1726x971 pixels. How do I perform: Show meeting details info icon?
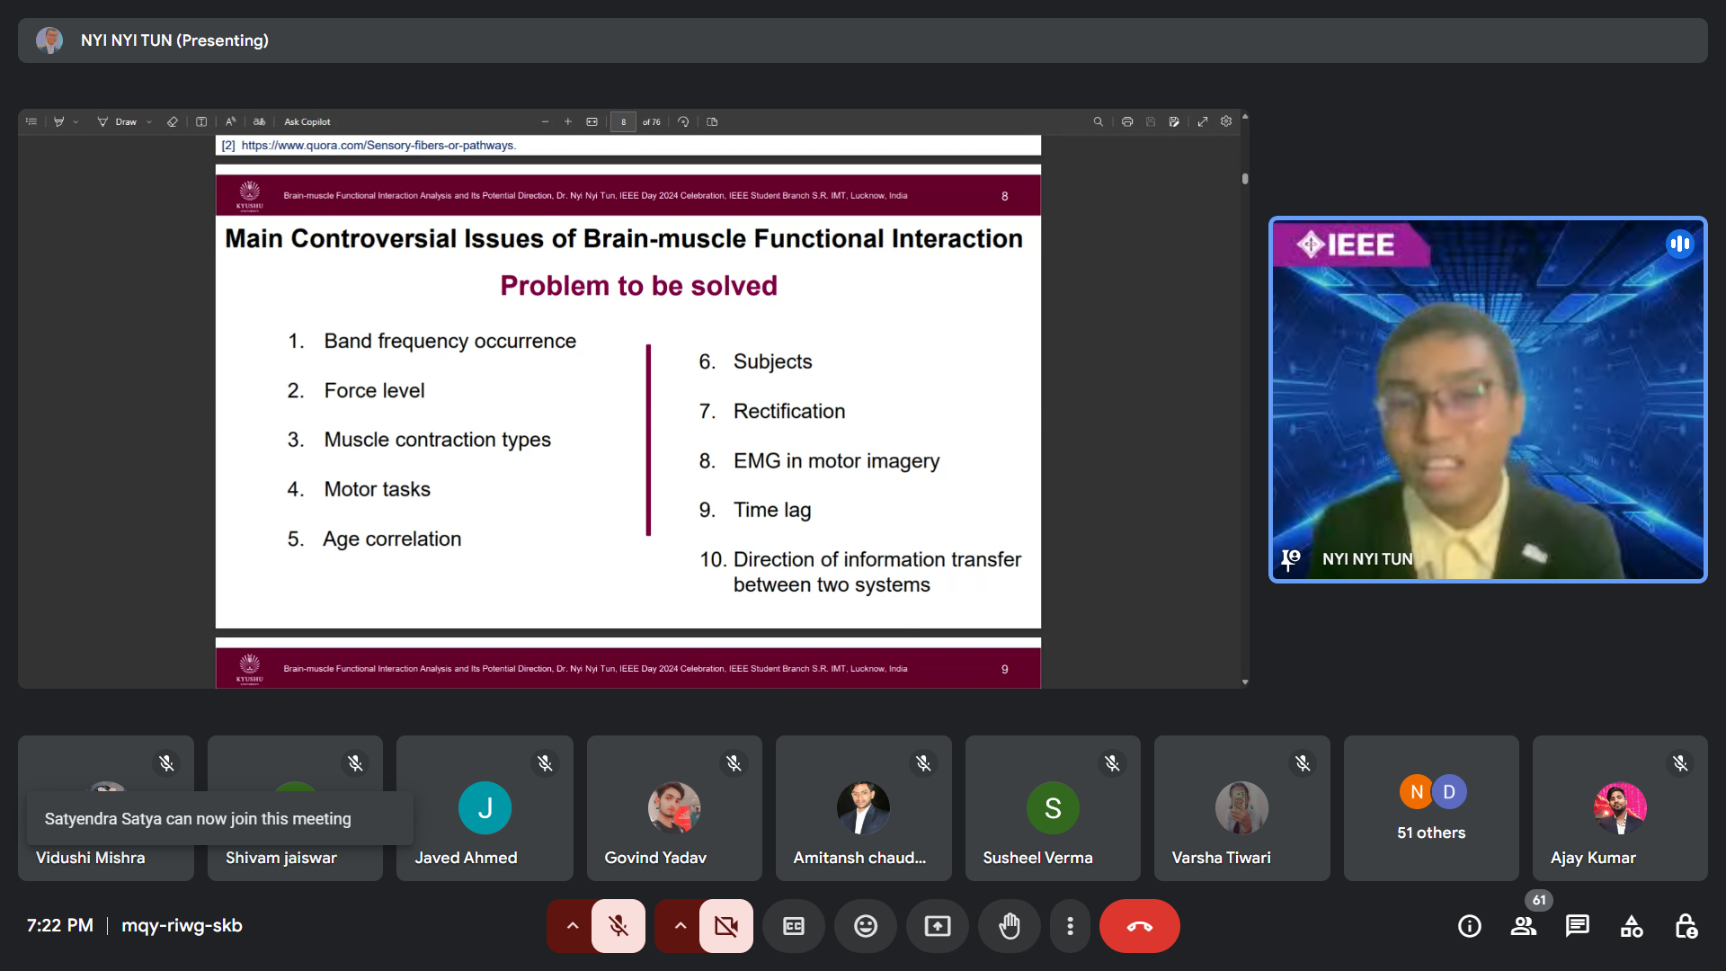coord(1469,926)
